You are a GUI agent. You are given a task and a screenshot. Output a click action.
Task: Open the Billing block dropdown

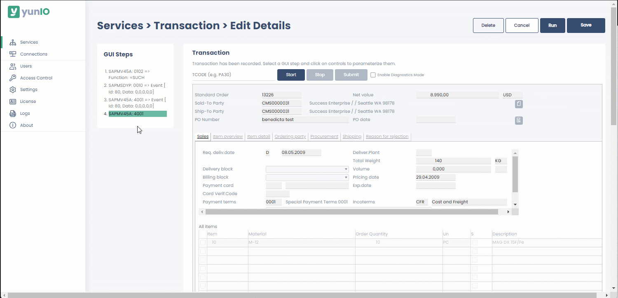point(307,177)
